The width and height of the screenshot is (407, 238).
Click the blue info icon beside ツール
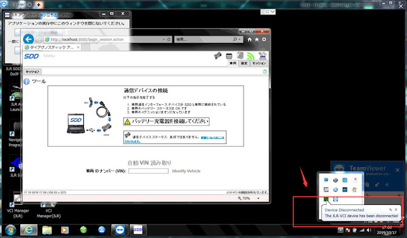(27, 82)
